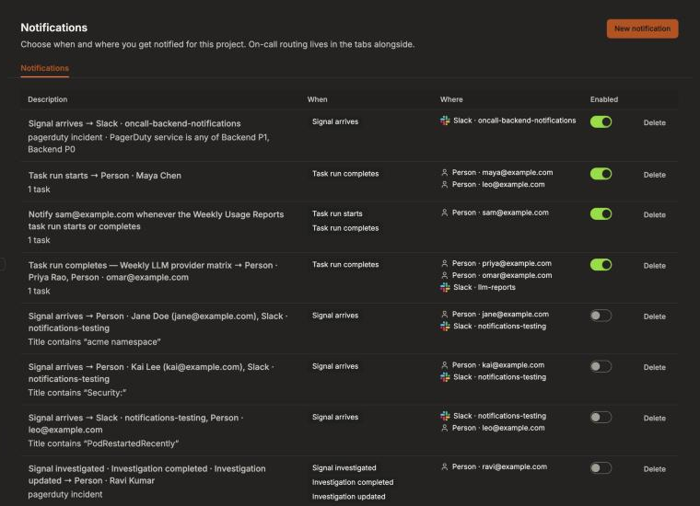
Task: Enable the Ravi Kumar investigation toggle
Action: (601, 468)
